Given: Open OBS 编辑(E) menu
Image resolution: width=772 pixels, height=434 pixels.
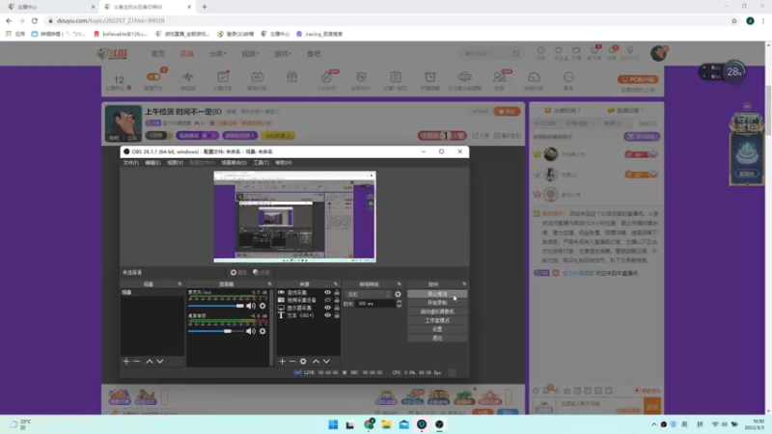Looking at the screenshot, I should 152,162.
